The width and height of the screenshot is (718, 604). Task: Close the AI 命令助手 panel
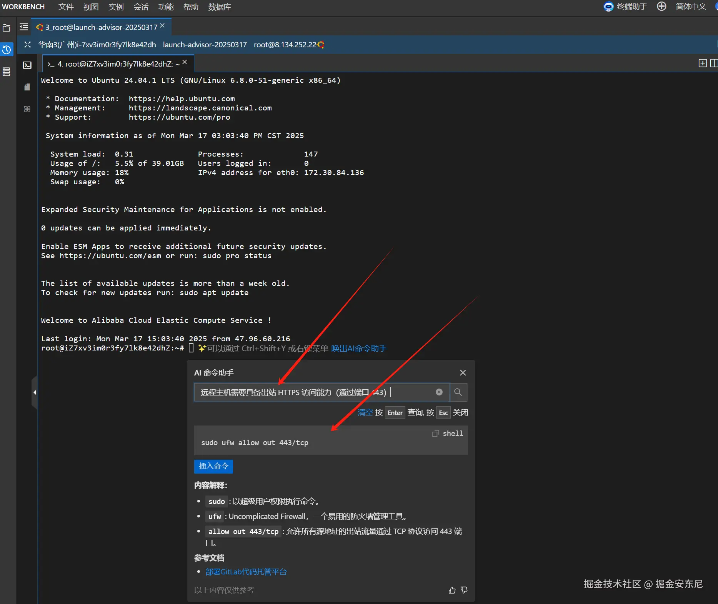tap(463, 372)
